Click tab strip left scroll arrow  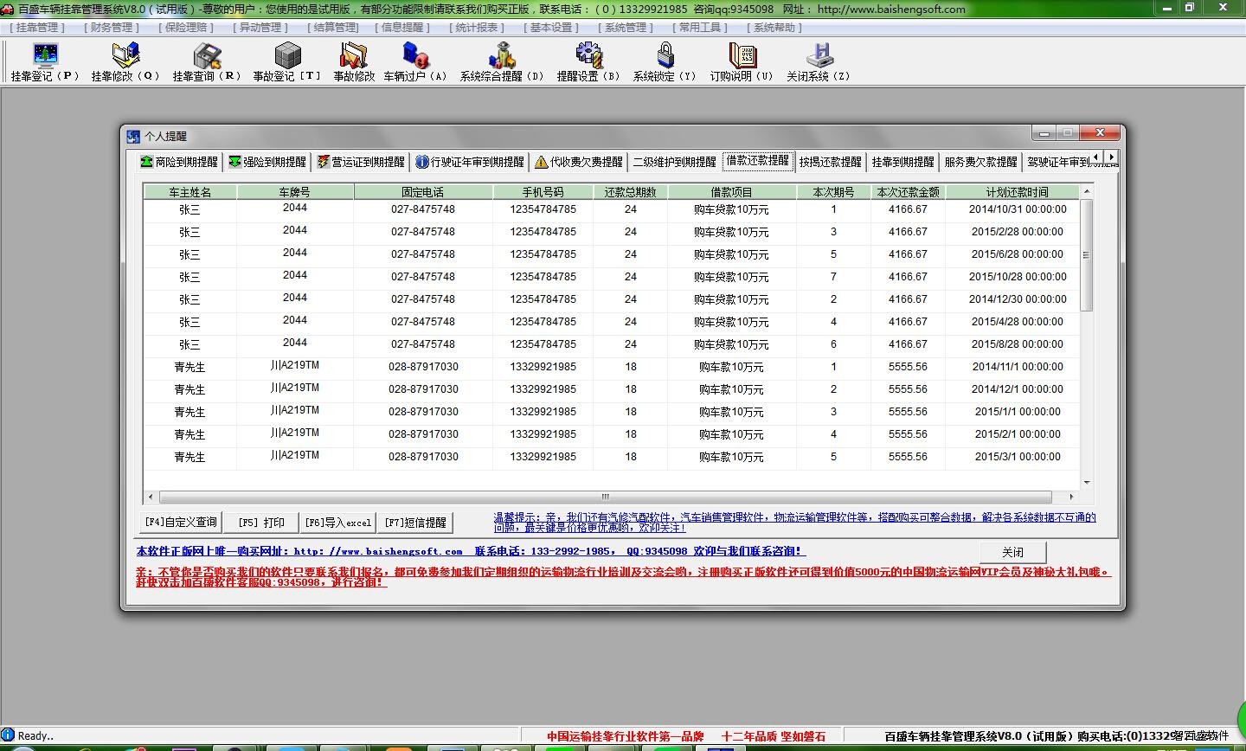pyautogui.click(x=1097, y=157)
